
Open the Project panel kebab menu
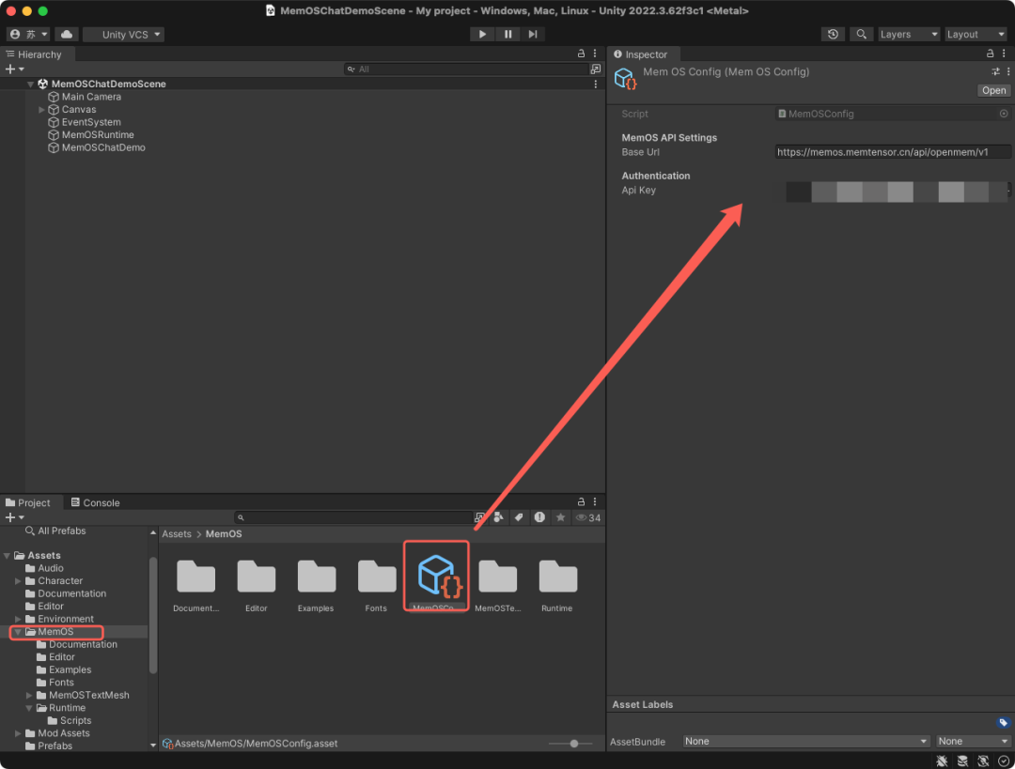point(595,502)
